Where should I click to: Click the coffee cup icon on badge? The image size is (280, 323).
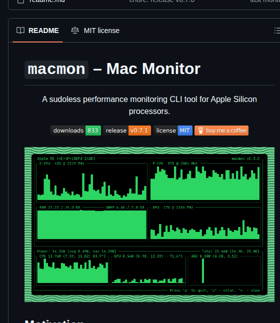(200, 130)
